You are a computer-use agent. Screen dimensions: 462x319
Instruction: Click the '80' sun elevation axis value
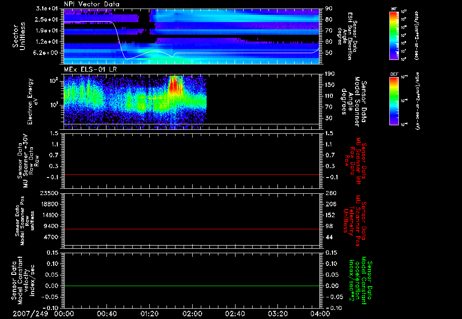[329, 19]
